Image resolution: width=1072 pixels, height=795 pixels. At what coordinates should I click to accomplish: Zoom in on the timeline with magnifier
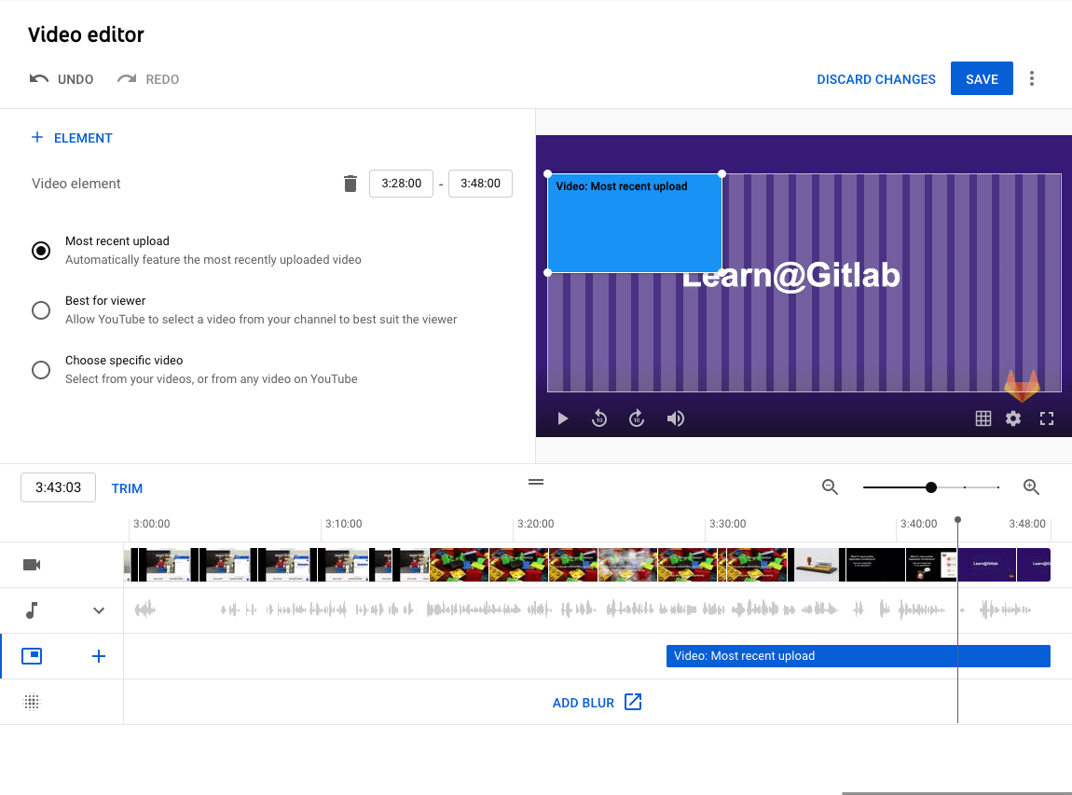[x=1031, y=487]
